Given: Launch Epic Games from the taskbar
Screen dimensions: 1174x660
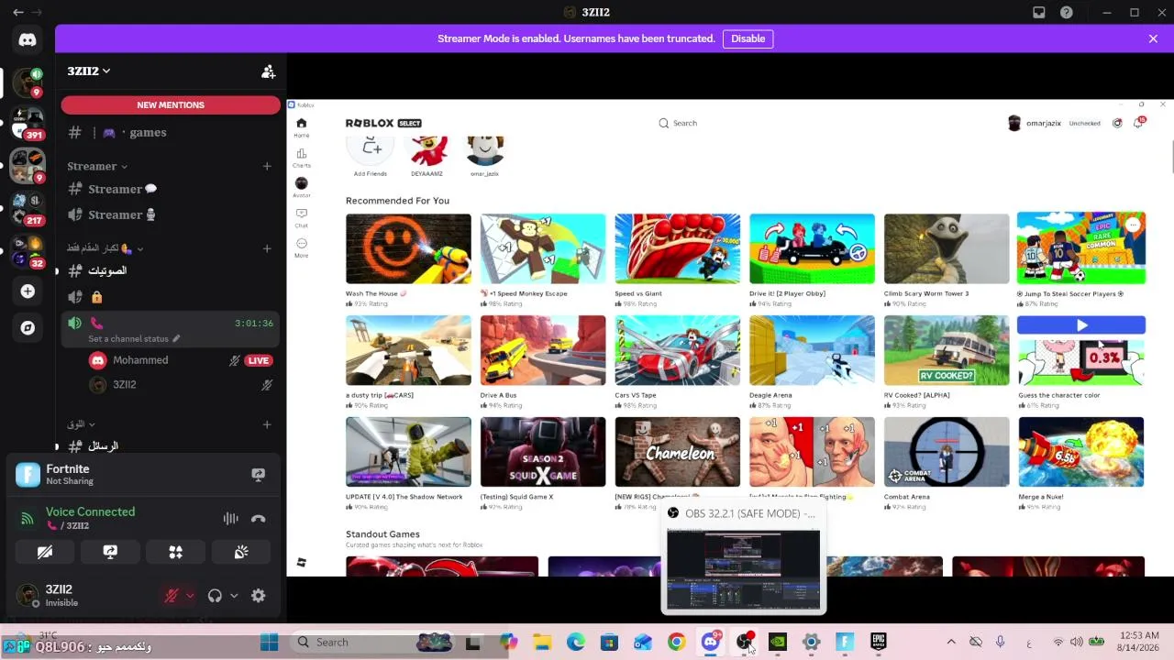Looking at the screenshot, I should (x=879, y=642).
